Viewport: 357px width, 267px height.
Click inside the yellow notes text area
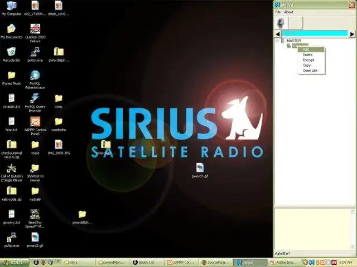pyautogui.click(x=312, y=229)
